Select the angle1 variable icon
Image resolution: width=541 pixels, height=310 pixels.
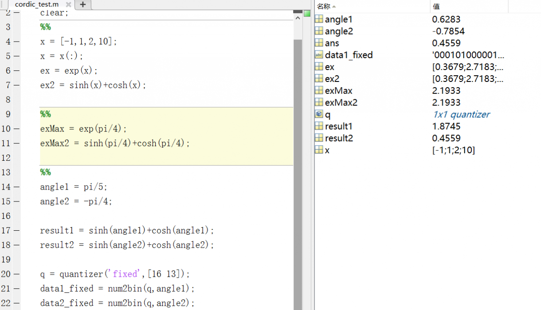point(319,19)
